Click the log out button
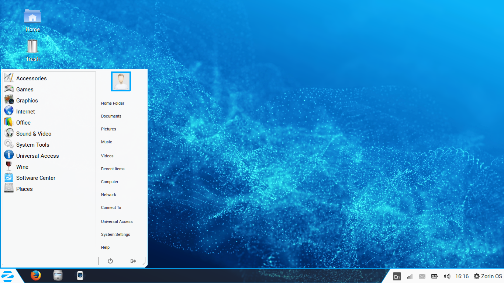The width and height of the screenshot is (504, 283). click(134, 261)
